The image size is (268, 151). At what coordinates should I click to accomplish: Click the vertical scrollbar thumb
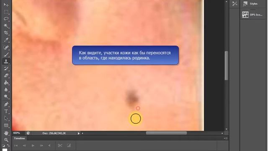point(227,65)
